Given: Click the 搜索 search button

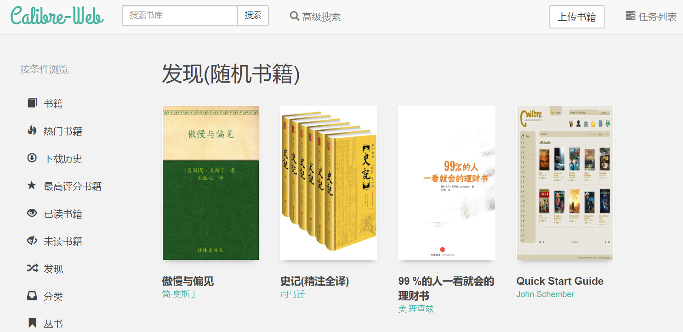Looking at the screenshot, I should [253, 15].
